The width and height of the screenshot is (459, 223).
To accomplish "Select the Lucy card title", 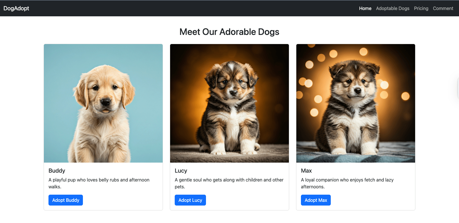I will 181,171.
